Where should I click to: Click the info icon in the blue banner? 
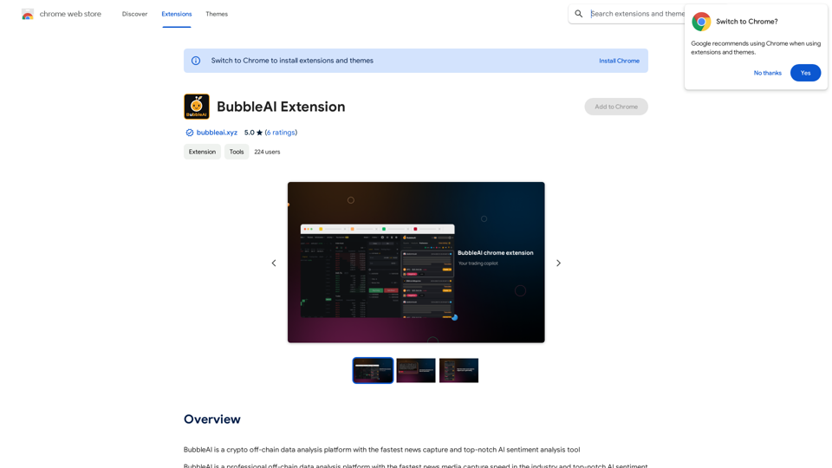tap(196, 61)
